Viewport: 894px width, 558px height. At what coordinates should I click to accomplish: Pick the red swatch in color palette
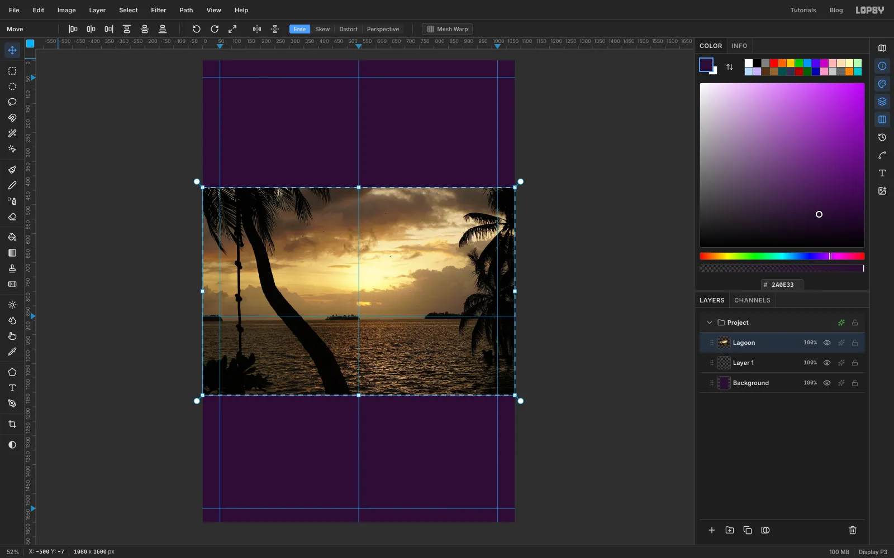click(774, 63)
